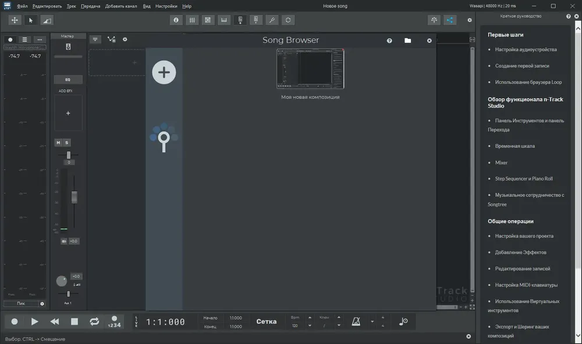The width and height of the screenshot is (582, 344).
Task: Raise the key with up arrow
Action: (339, 317)
